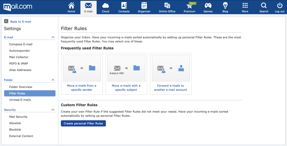The width and height of the screenshot is (287, 146).
Task: Click the Log out power icon
Action: tap(279, 6)
